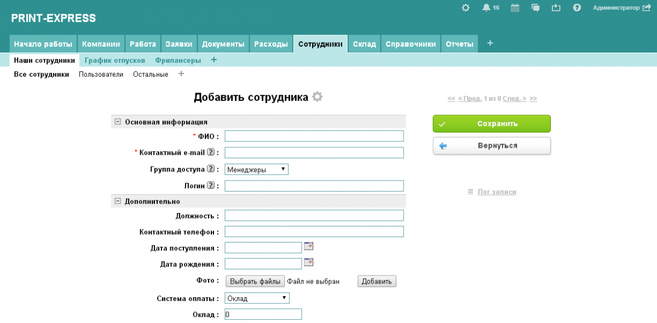Open the График отпусков subtab
This screenshot has width=657, height=323.
point(115,60)
